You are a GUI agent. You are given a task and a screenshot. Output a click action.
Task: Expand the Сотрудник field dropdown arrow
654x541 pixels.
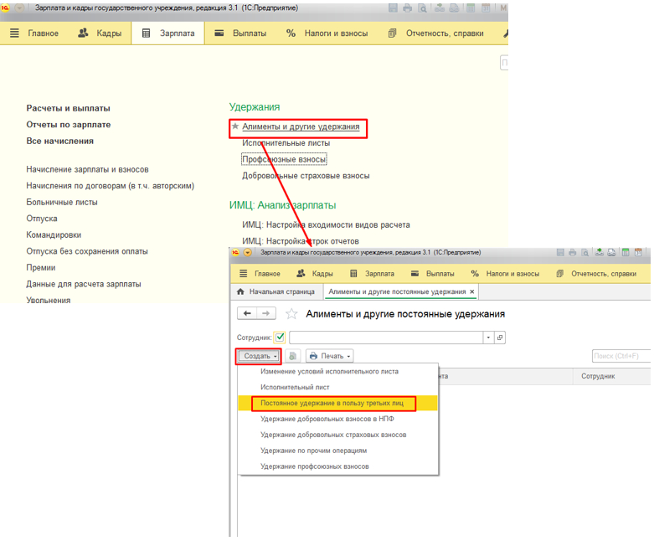coord(488,337)
